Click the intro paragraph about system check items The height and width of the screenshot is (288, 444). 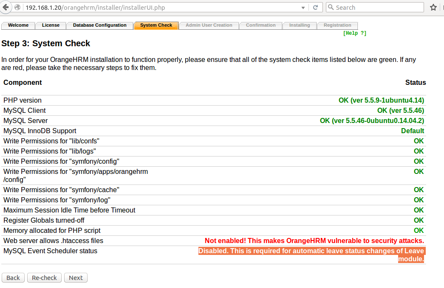(x=209, y=64)
